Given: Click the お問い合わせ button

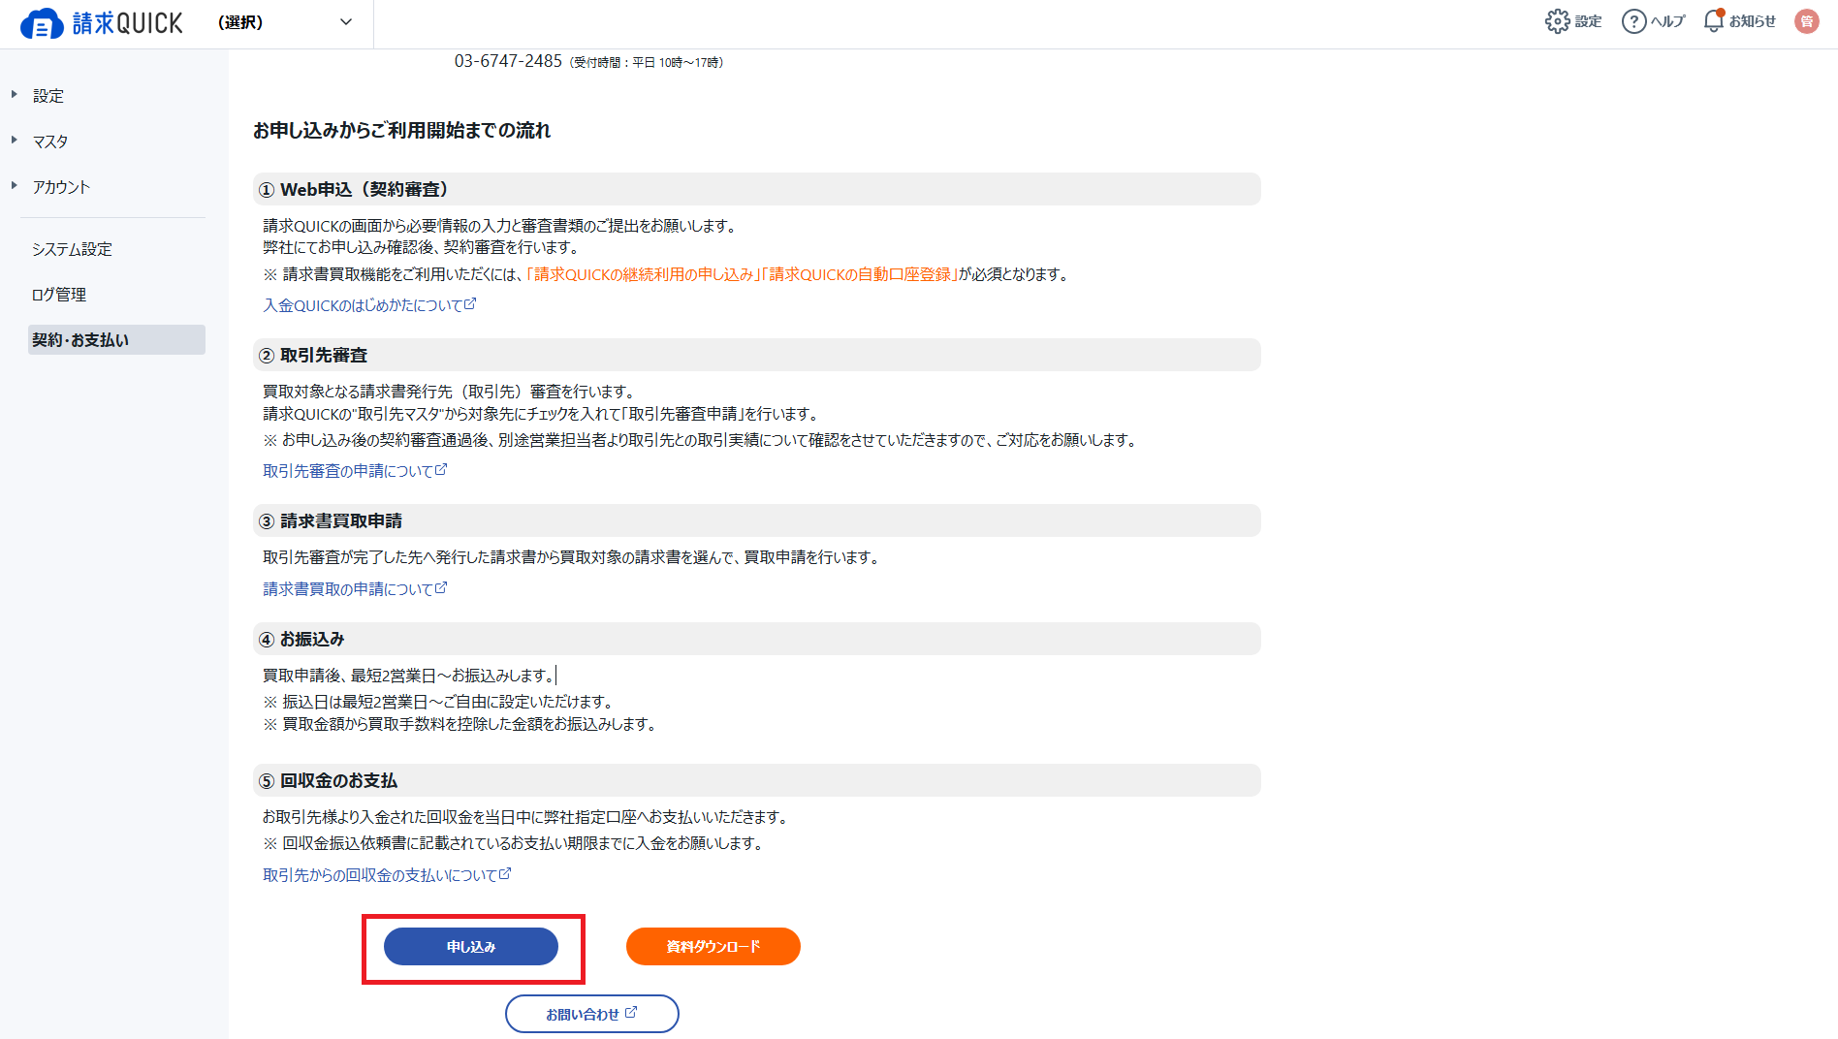Looking at the screenshot, I should pos(592,1014).
